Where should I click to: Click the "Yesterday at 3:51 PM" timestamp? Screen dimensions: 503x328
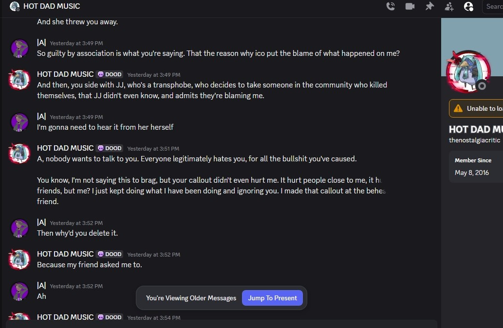(153, 149)
